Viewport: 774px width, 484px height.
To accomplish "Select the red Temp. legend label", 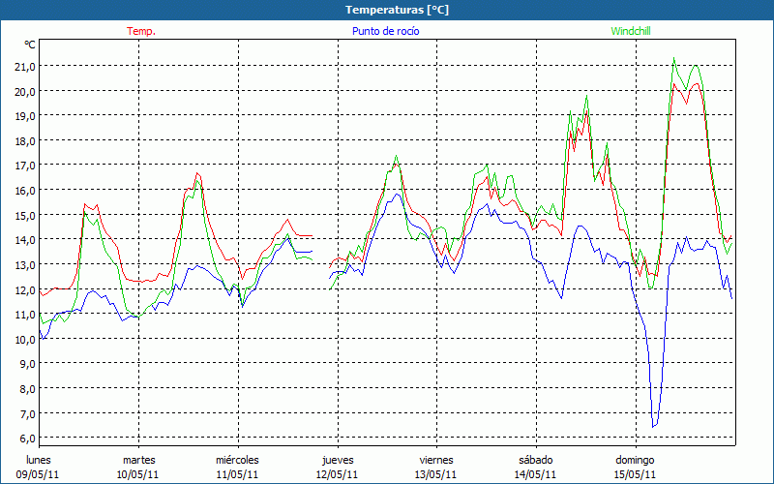I will (x=141, y=31).
